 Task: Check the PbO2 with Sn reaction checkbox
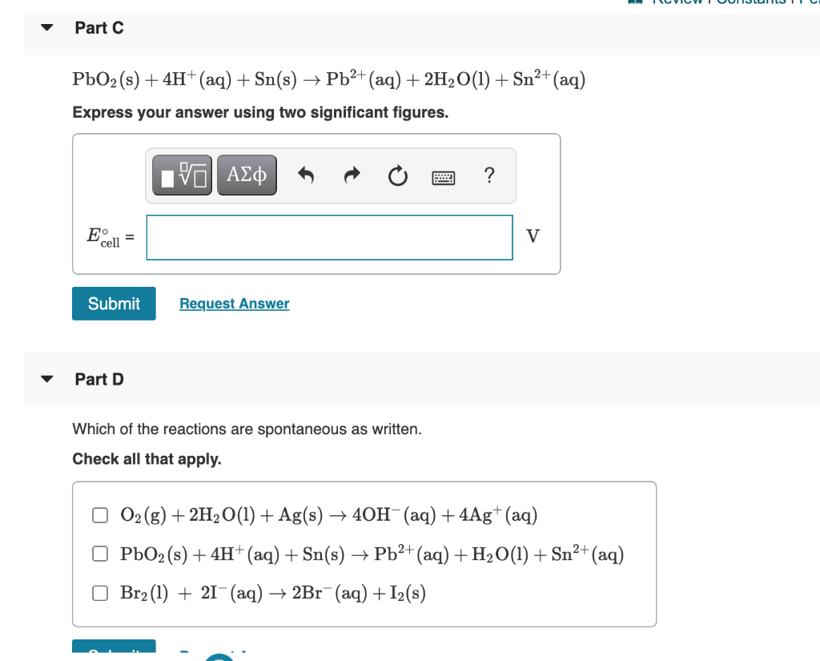(x=99, y=553)
